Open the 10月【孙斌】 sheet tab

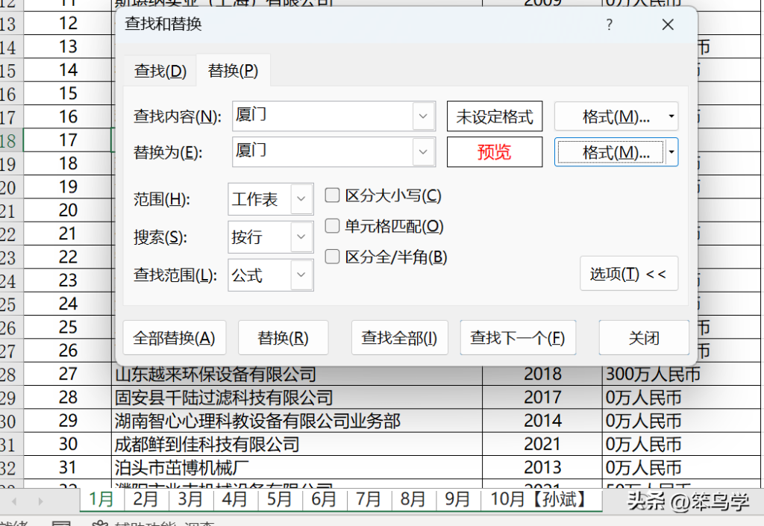click(x=539, y=500)
